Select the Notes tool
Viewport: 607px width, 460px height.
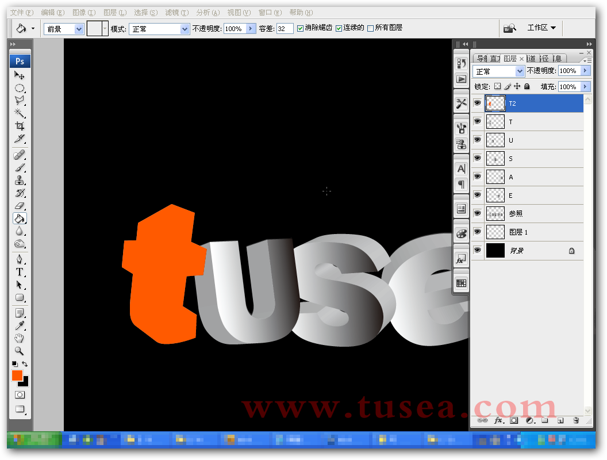coord(20,313)
